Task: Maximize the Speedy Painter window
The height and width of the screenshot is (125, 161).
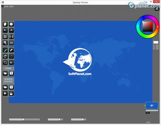Action: (x=151, y=2)
